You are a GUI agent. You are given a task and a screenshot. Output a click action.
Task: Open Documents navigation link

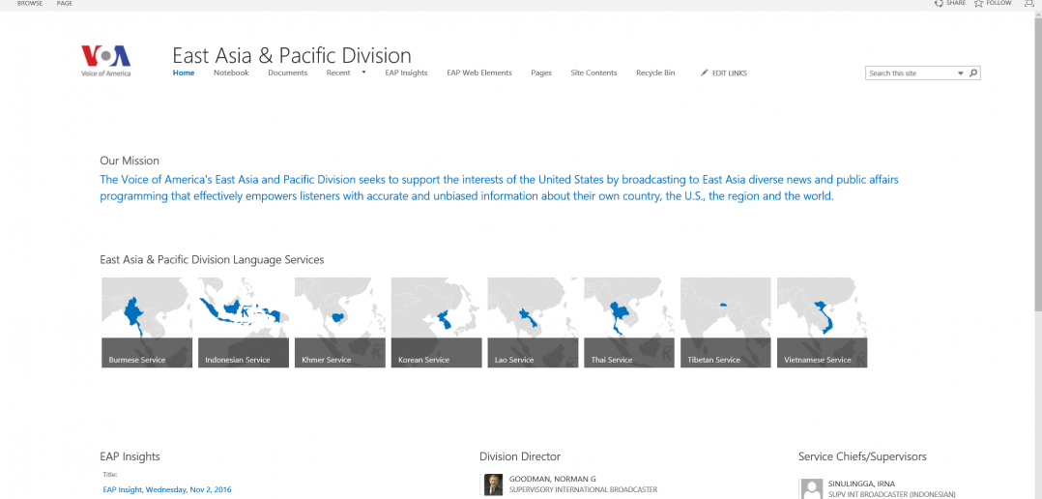click(x=288, y=73)
